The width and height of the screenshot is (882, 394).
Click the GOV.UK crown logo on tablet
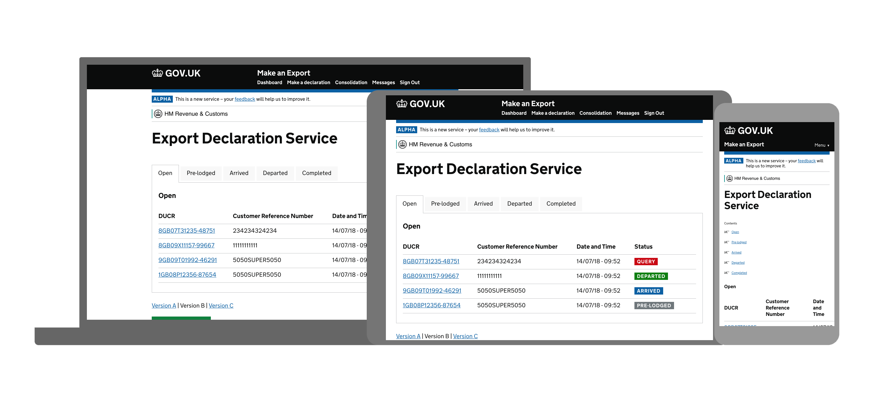click(402, 104)
